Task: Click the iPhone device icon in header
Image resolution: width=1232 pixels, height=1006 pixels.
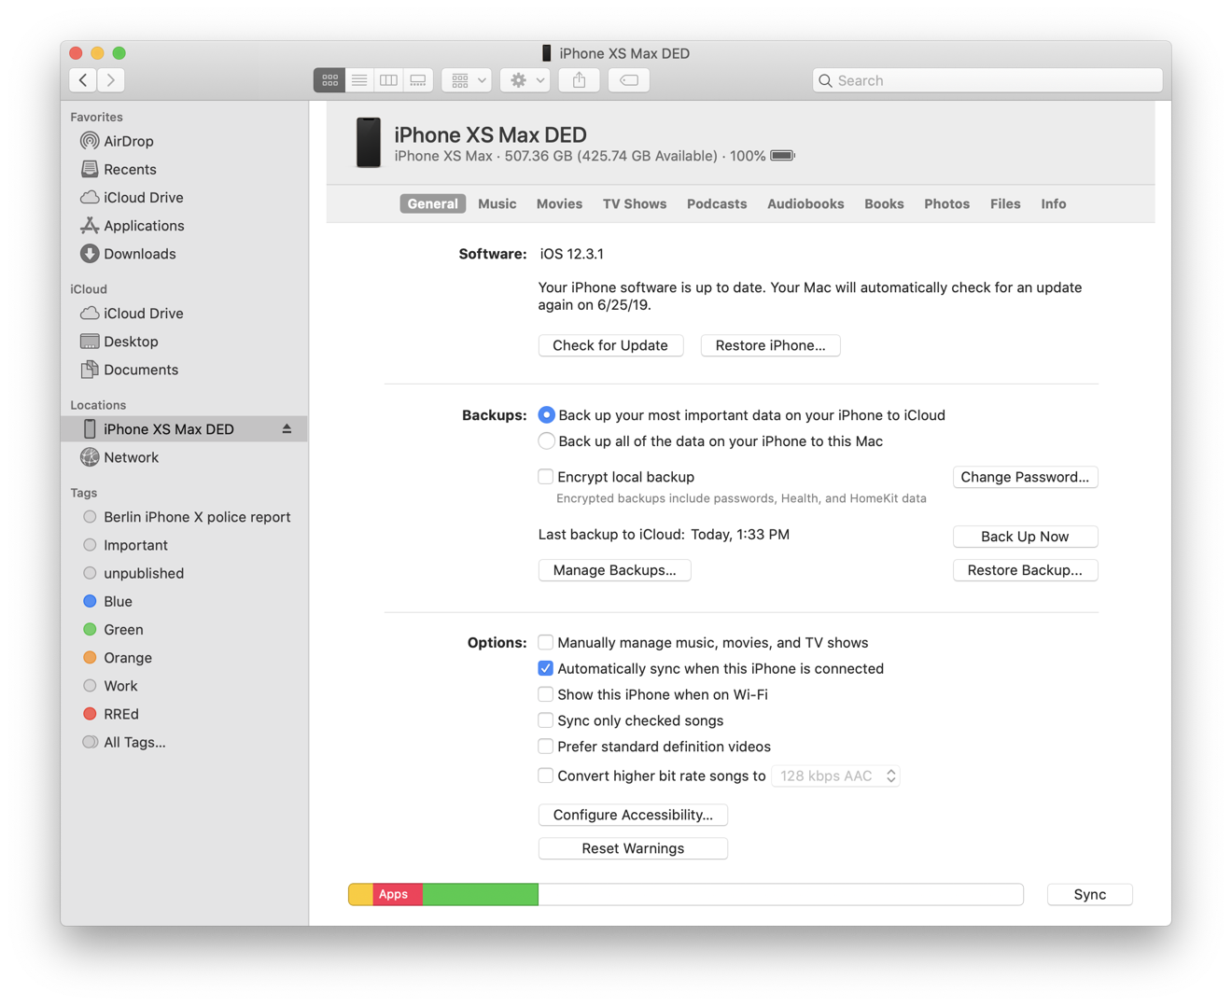Action: click(369, 143)
